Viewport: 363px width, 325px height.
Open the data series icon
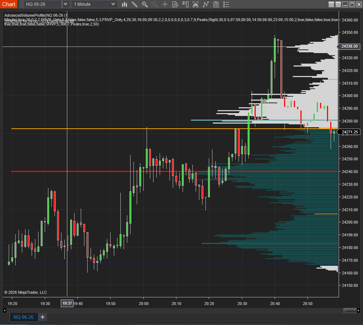(195, 4)
